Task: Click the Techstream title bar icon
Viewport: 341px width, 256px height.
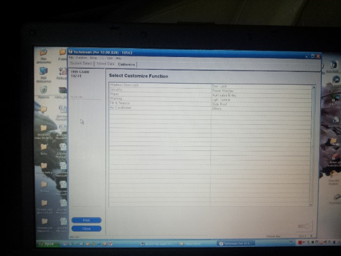Action: pos(70,52)
